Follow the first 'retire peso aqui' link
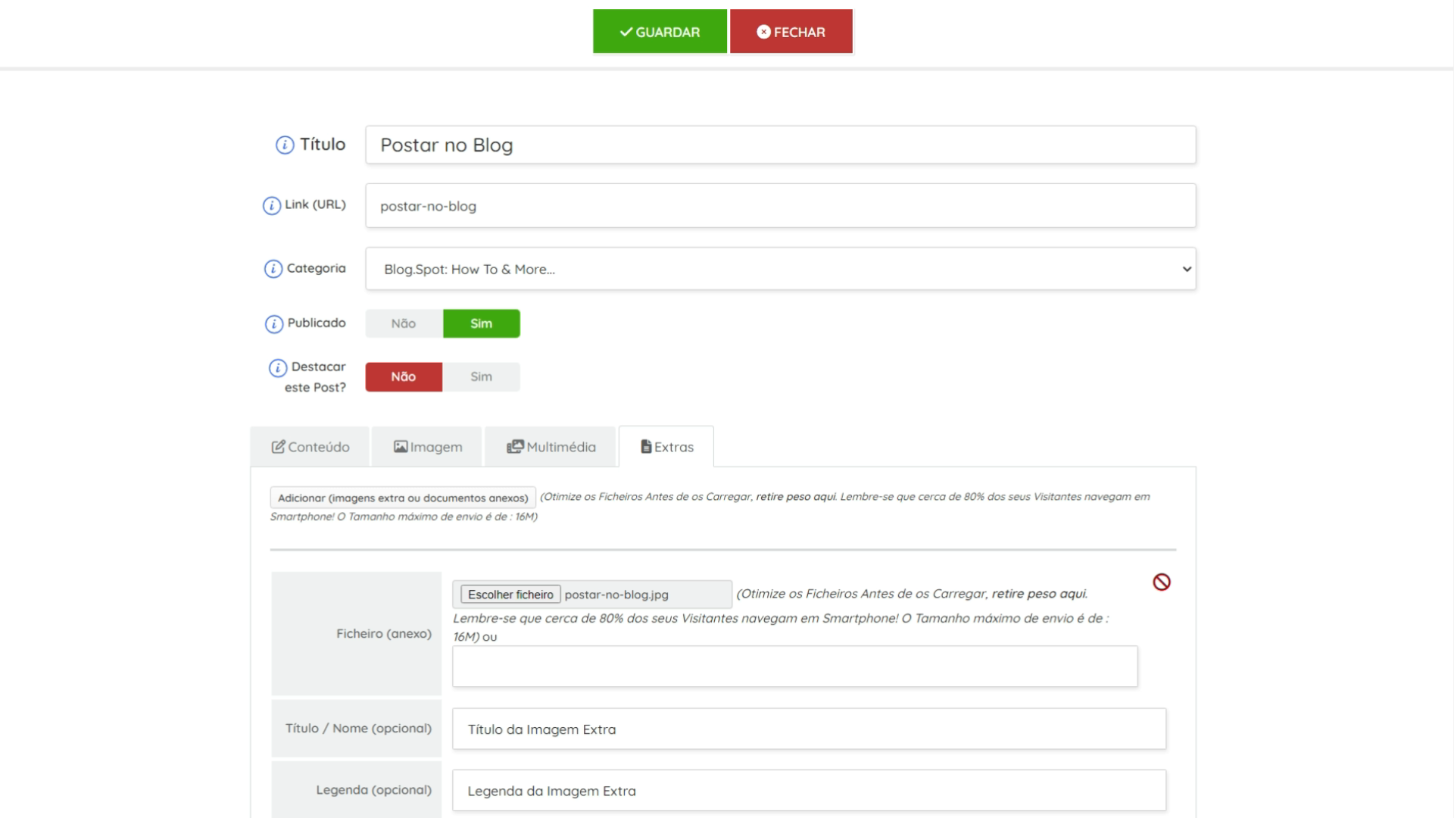This screenshot has height=818, width=1454. 795,497
